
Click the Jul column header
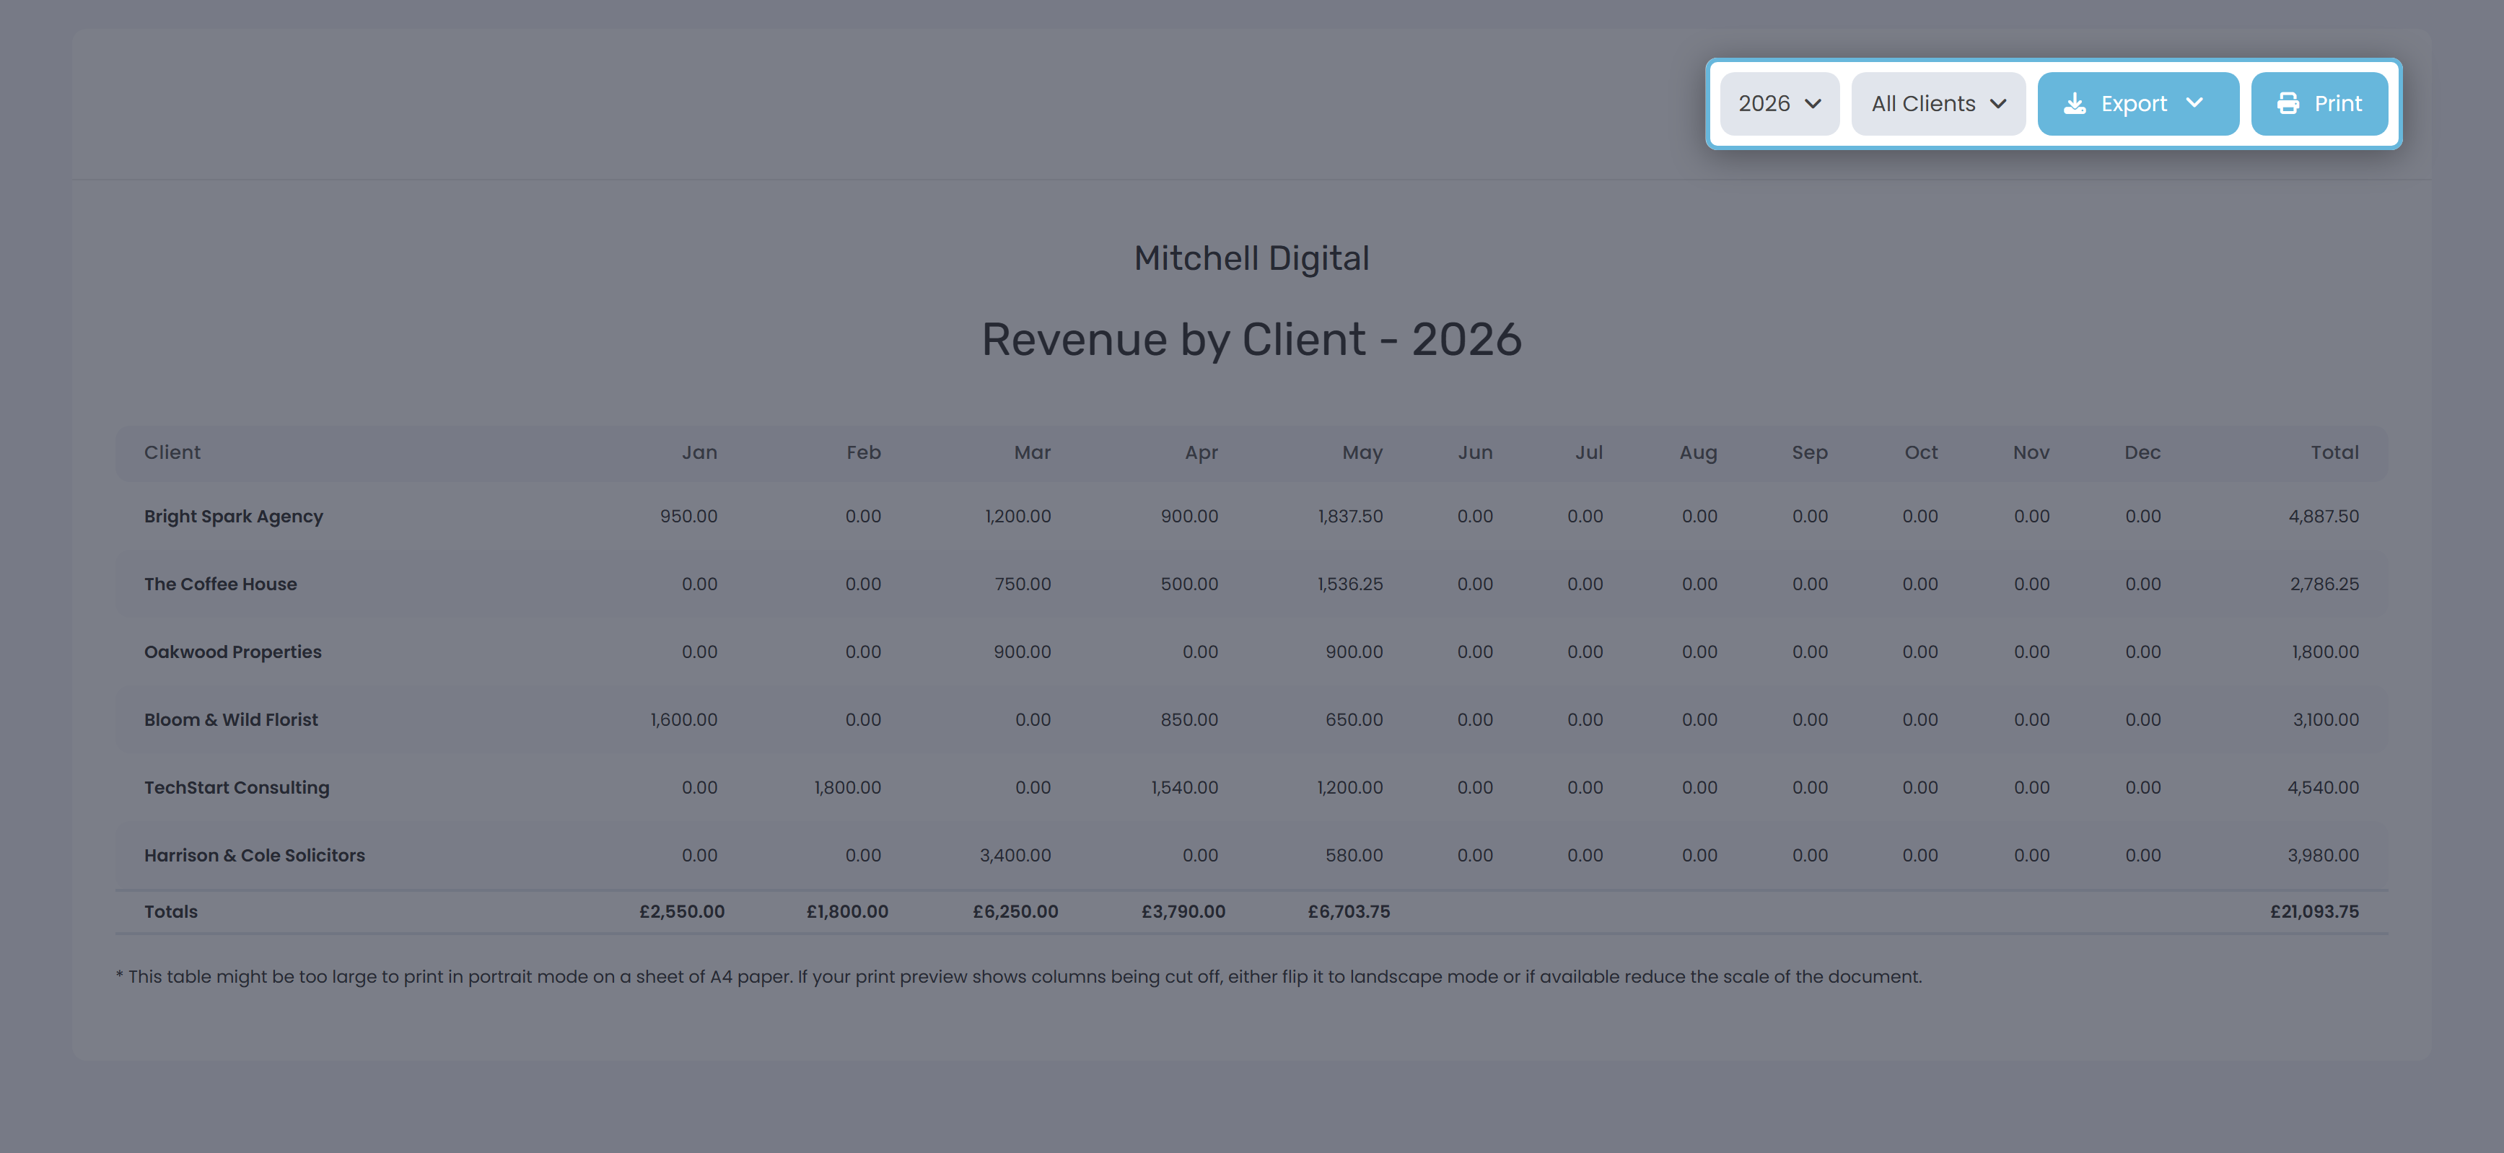click(x=1588, y=452)
